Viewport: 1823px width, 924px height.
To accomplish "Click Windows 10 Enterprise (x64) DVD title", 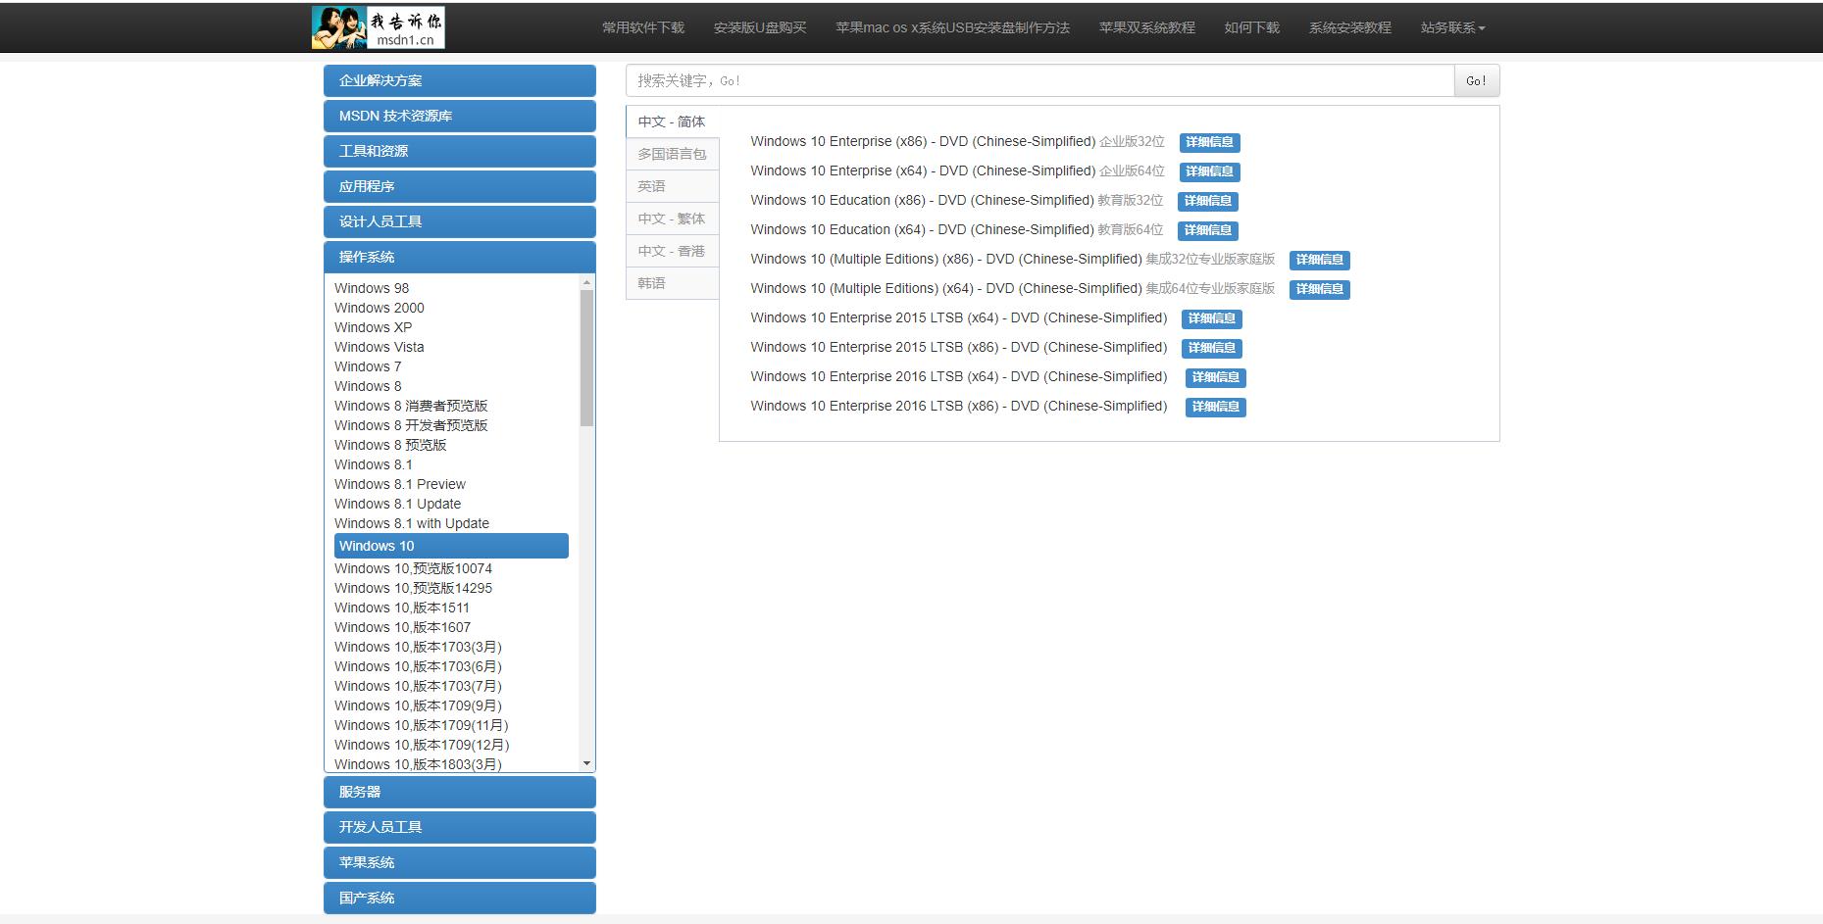I will [x=923, y=170].
